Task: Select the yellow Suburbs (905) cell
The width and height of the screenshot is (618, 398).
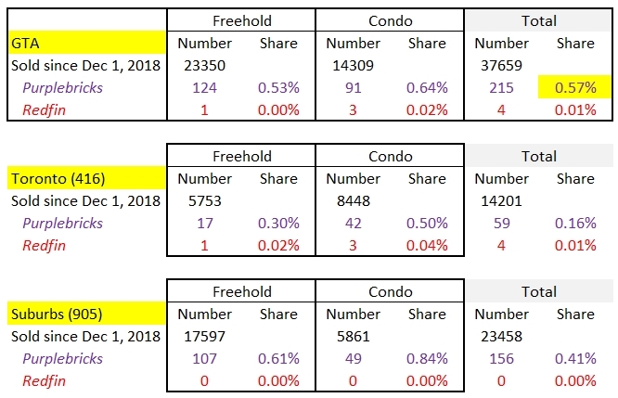Action: point(84,314)
